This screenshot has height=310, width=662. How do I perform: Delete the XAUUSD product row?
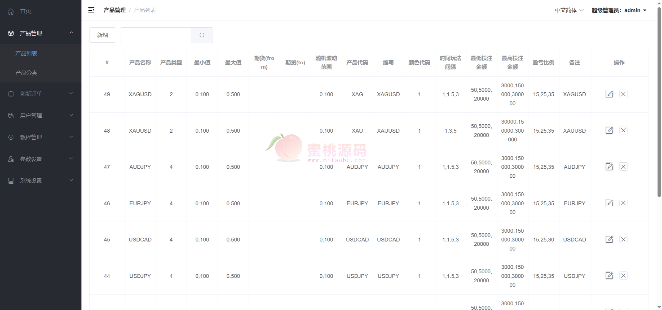(623, 130)
